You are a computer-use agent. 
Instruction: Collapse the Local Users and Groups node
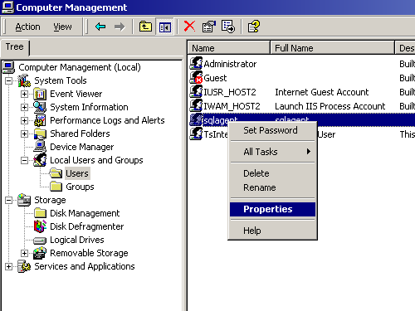(x=25, y=160)
